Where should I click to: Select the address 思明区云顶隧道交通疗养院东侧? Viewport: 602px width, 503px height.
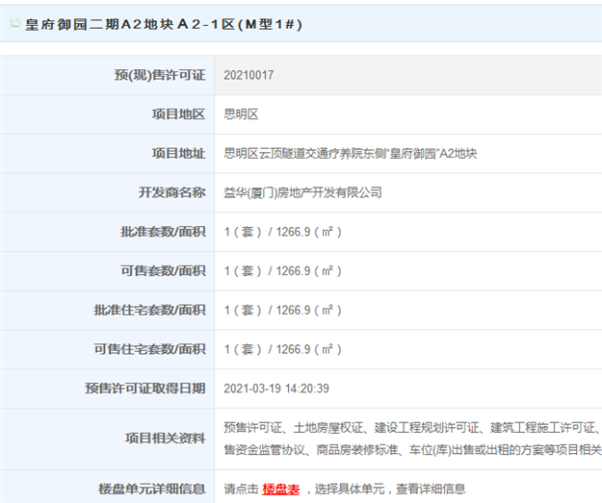point(305,153)
